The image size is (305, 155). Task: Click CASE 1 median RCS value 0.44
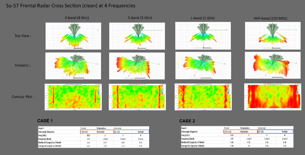click(123, 143)
